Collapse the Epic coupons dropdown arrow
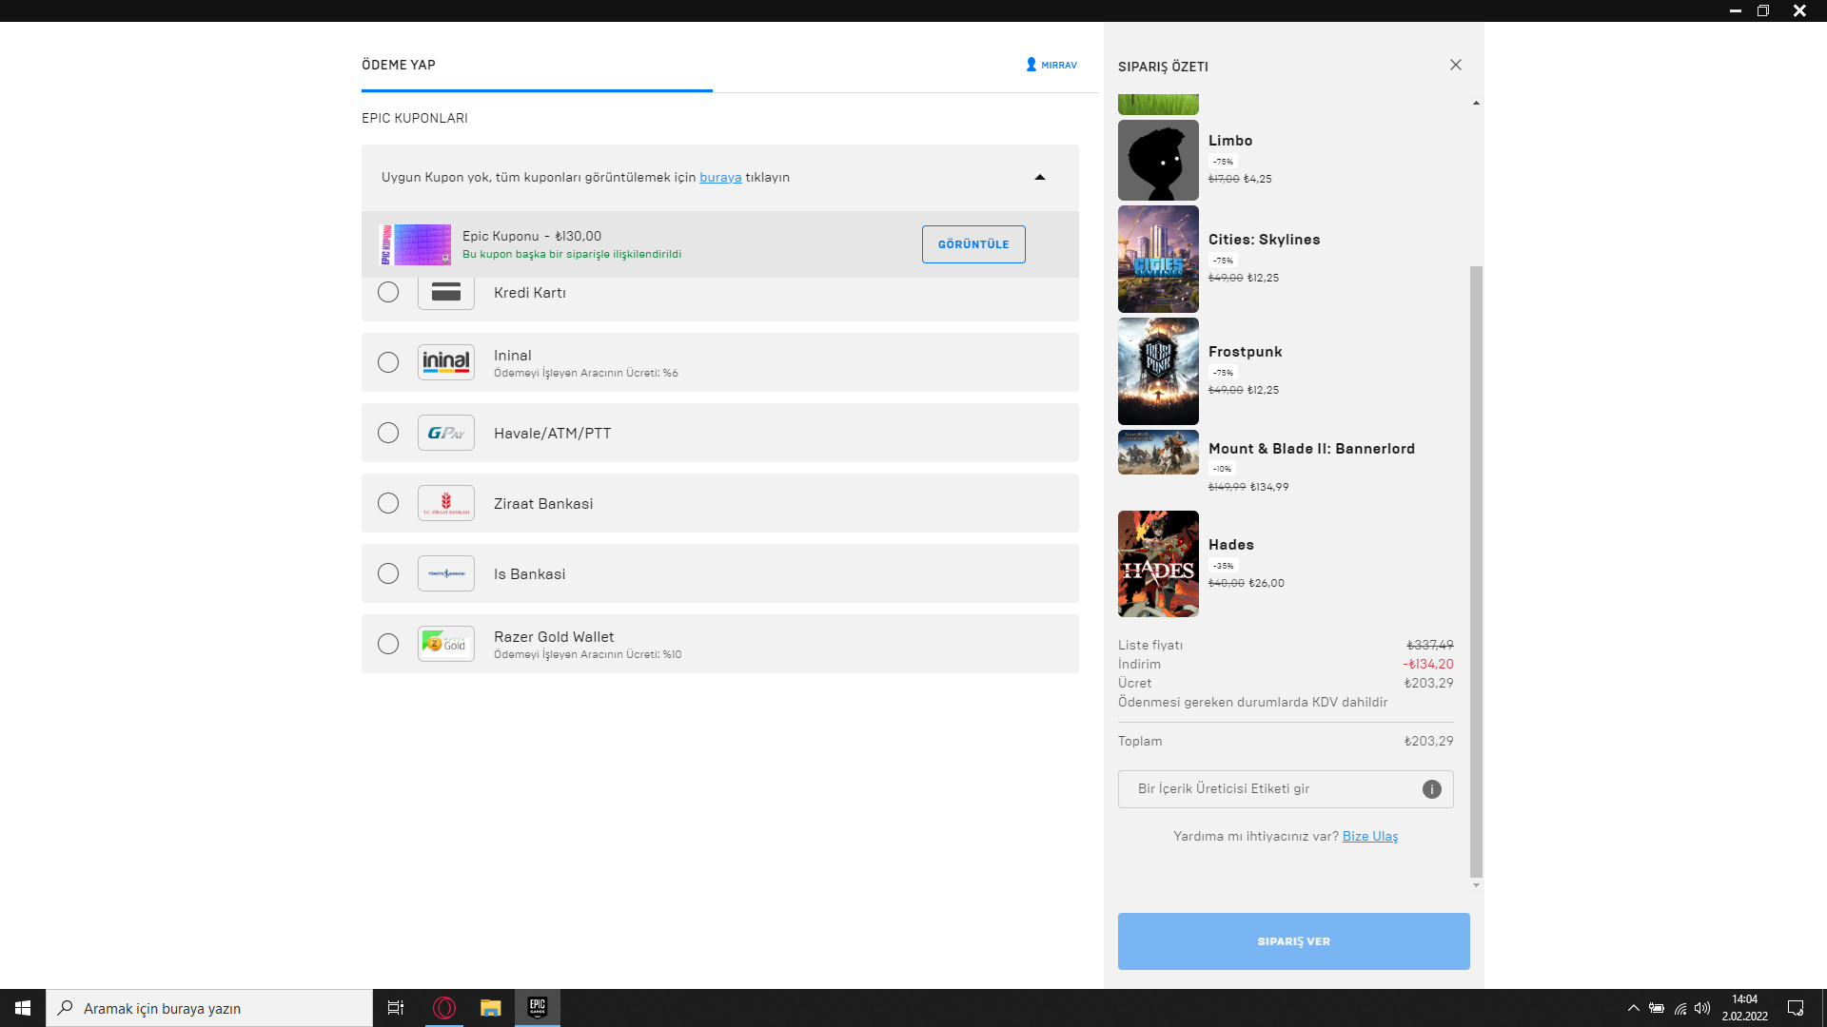This screenshot has height=1027, width=1827. 1040,177
